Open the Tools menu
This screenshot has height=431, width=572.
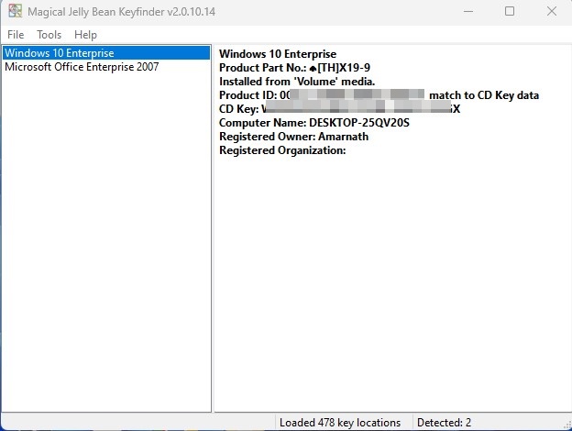coord(49,35)
